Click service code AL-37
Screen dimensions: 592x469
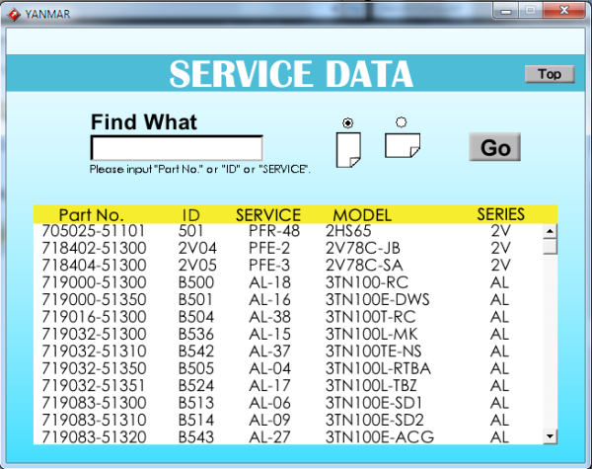[x=269, y=352]
